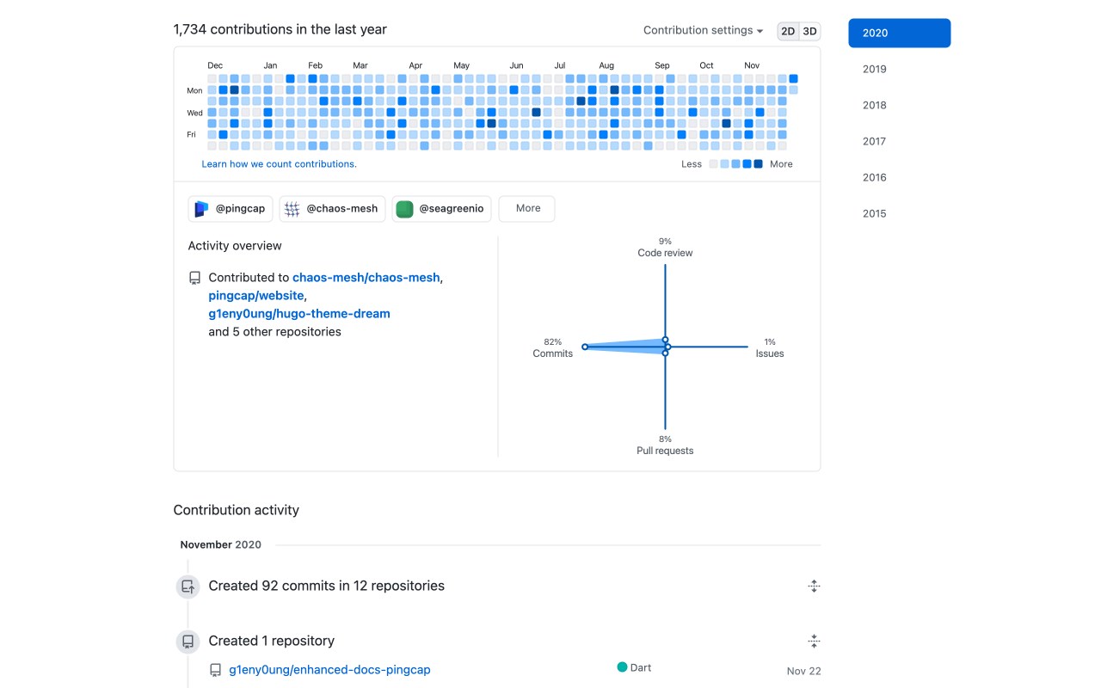Click the commits timeline icon for November
The image size is (1101, 688).
point(188,587)
